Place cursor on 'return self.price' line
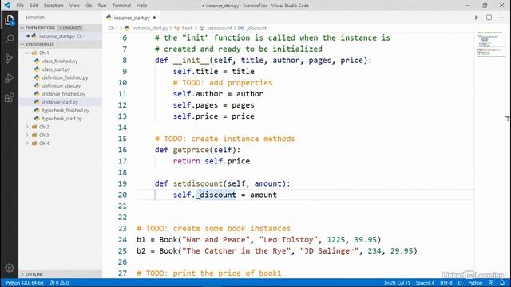 pyautogui.click(x=211, y=161)
